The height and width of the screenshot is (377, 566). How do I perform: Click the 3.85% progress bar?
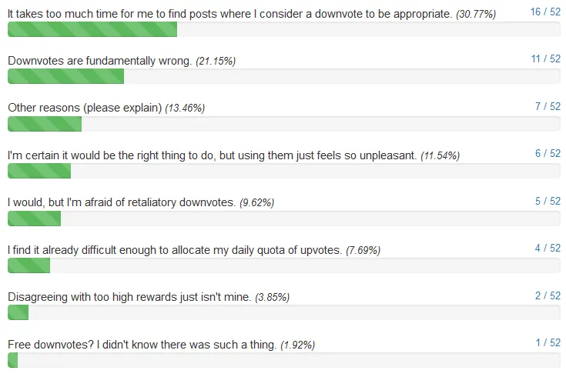tap(283, 312)
